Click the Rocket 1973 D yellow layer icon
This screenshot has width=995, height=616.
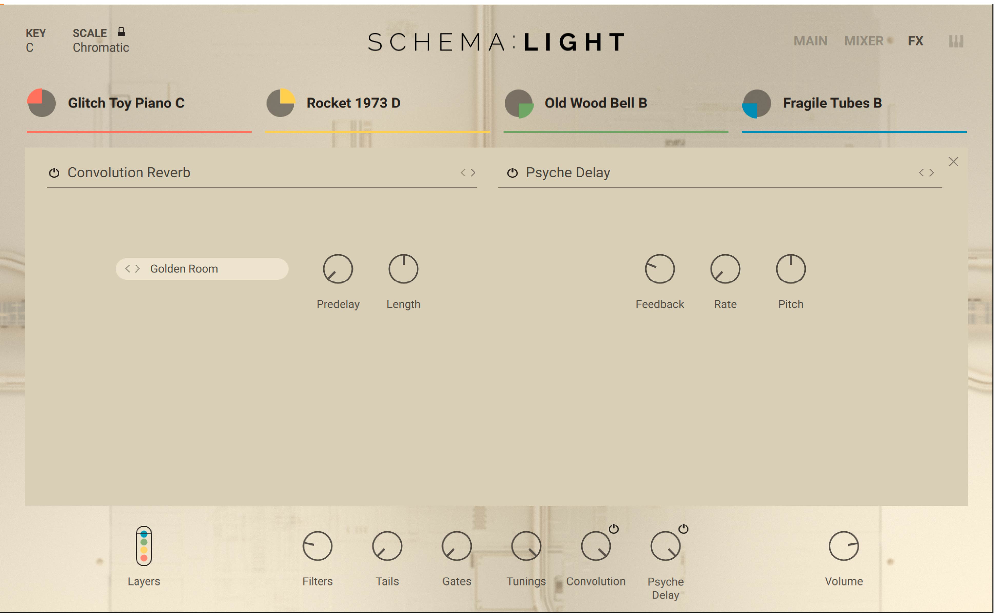click(x=281, y=103)
